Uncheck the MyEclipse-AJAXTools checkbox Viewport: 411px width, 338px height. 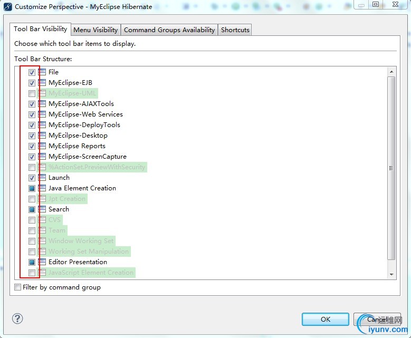(x=32, y=104)
